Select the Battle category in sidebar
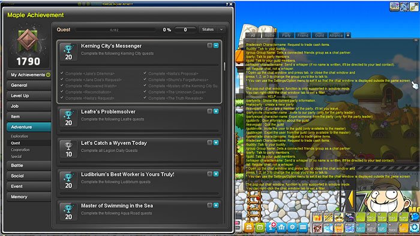420x236 pixels. point(29,165)
